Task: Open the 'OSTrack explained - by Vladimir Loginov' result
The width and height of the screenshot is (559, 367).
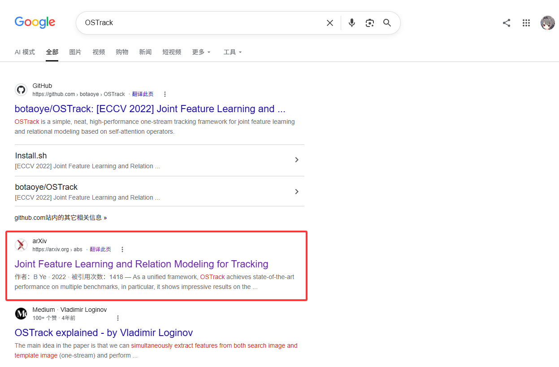Action: (104, 333)
